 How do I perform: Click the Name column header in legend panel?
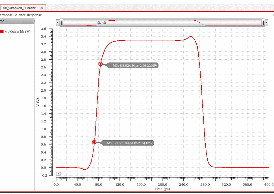[2, 21]
